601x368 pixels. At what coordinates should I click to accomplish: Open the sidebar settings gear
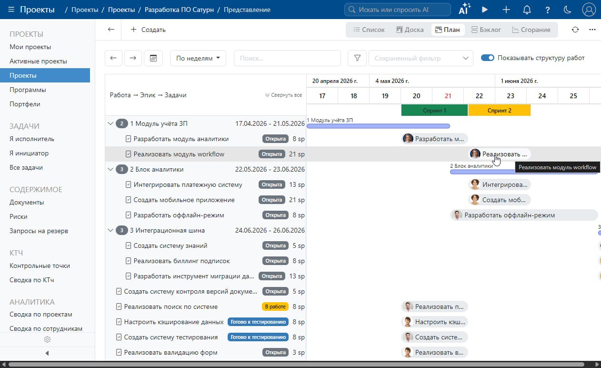(x=47, y=339)
